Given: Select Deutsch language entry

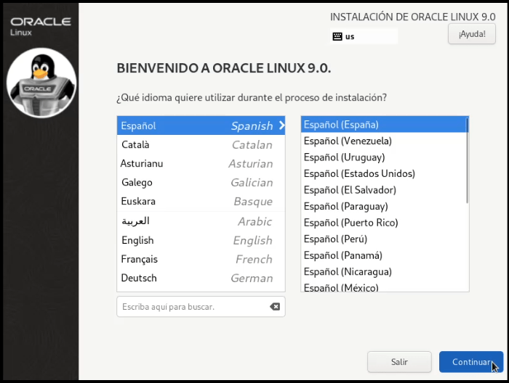Looking at the screenshot, I should coord(200,278).
